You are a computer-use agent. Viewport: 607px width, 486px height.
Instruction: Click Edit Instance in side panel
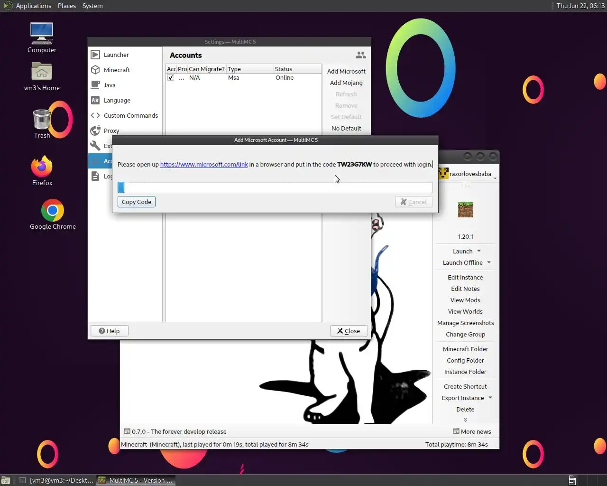tap(465, 277)
